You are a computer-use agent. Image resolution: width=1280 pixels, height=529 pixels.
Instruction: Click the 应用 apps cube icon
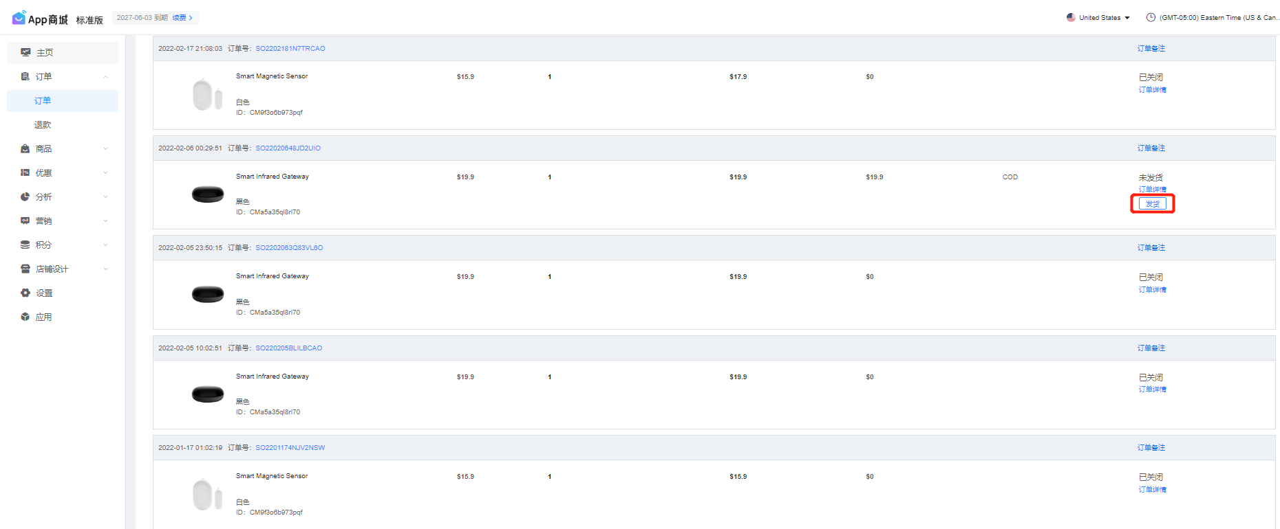[x=25, y=317]
